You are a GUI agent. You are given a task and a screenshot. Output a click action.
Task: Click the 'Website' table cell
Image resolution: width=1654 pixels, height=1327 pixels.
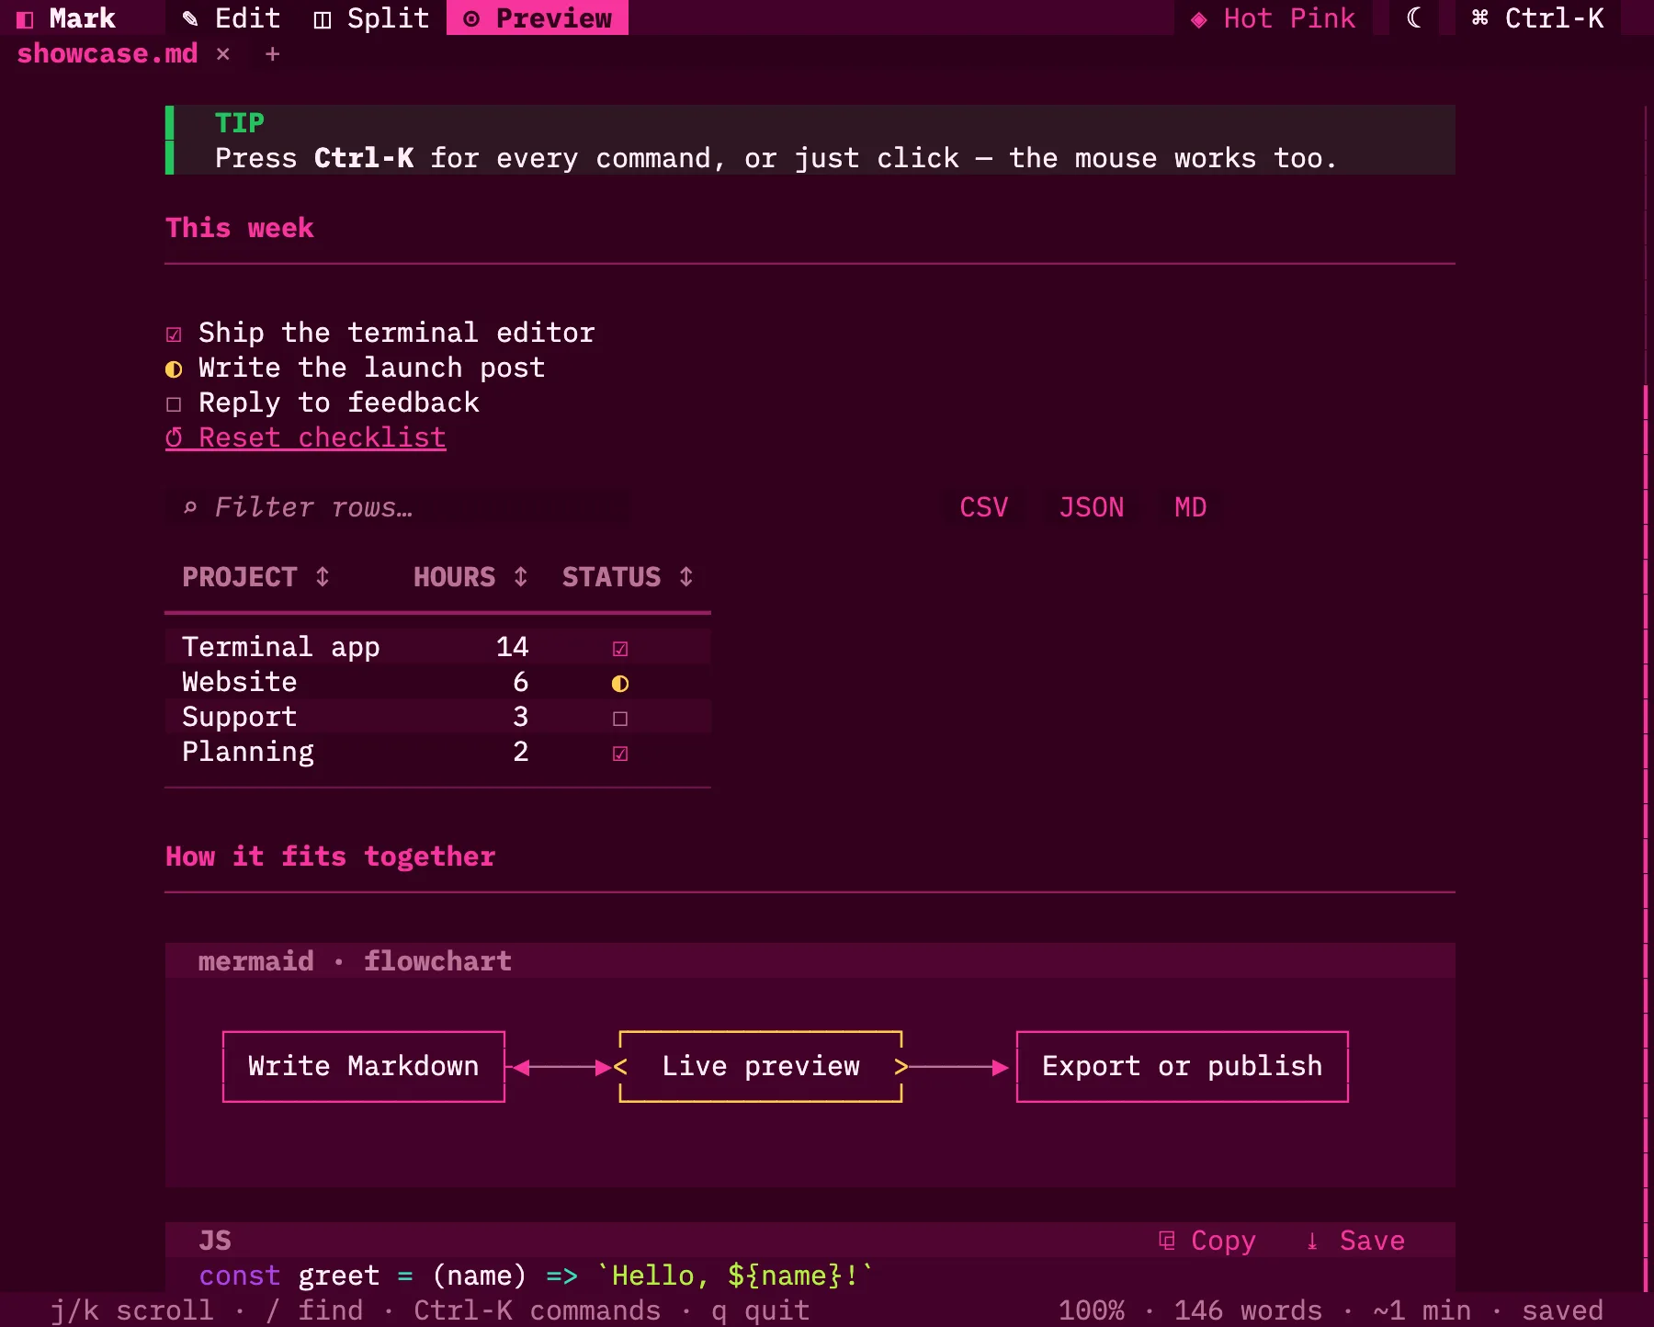pyautogui.click(x=240, y=682)
